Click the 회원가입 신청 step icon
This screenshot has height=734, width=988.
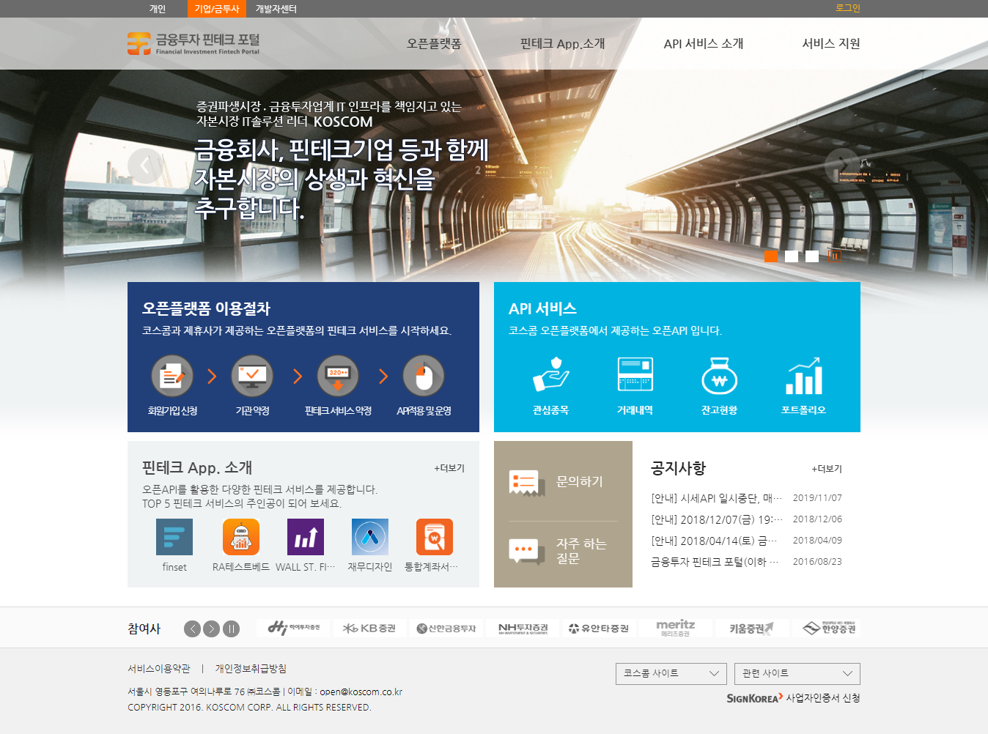point(172,376)
